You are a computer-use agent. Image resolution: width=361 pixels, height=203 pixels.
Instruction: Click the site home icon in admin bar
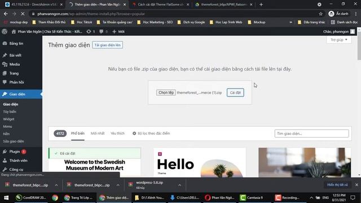click(14, 32)
